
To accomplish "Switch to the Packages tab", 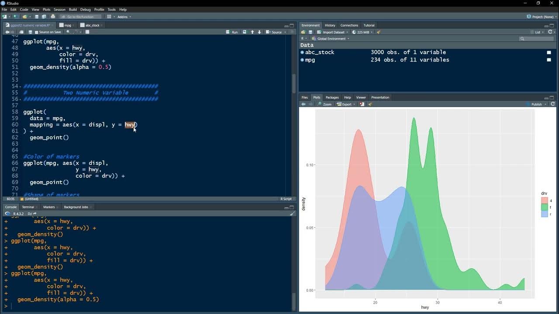I will tap(332, 97).
